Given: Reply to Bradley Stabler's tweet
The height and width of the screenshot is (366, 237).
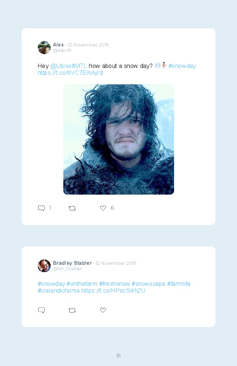Looking at the screenshot, I should tap(41, 310).
